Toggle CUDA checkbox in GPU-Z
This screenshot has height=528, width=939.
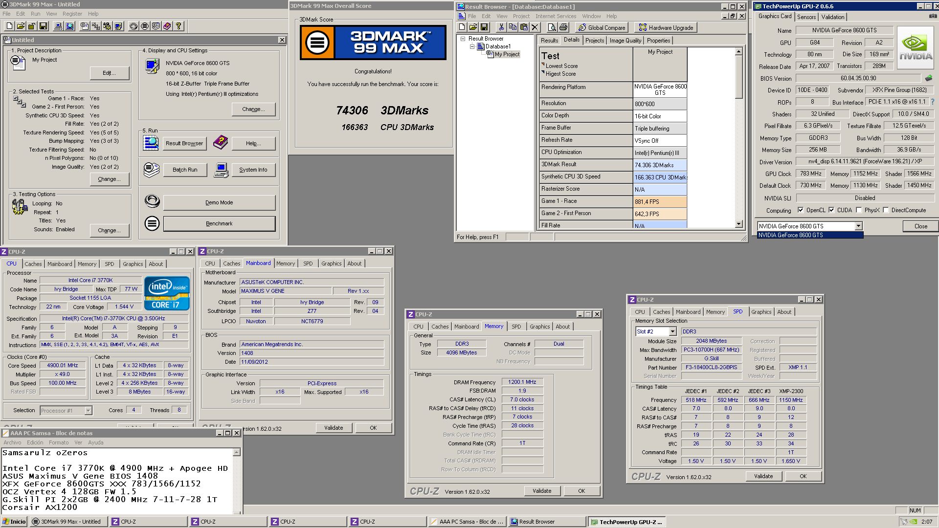(x=831, y=210)
